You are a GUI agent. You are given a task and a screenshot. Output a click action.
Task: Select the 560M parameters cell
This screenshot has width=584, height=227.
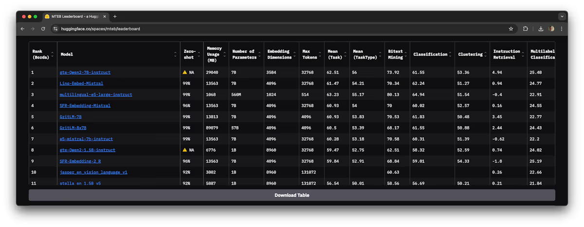tap(237, 95)
